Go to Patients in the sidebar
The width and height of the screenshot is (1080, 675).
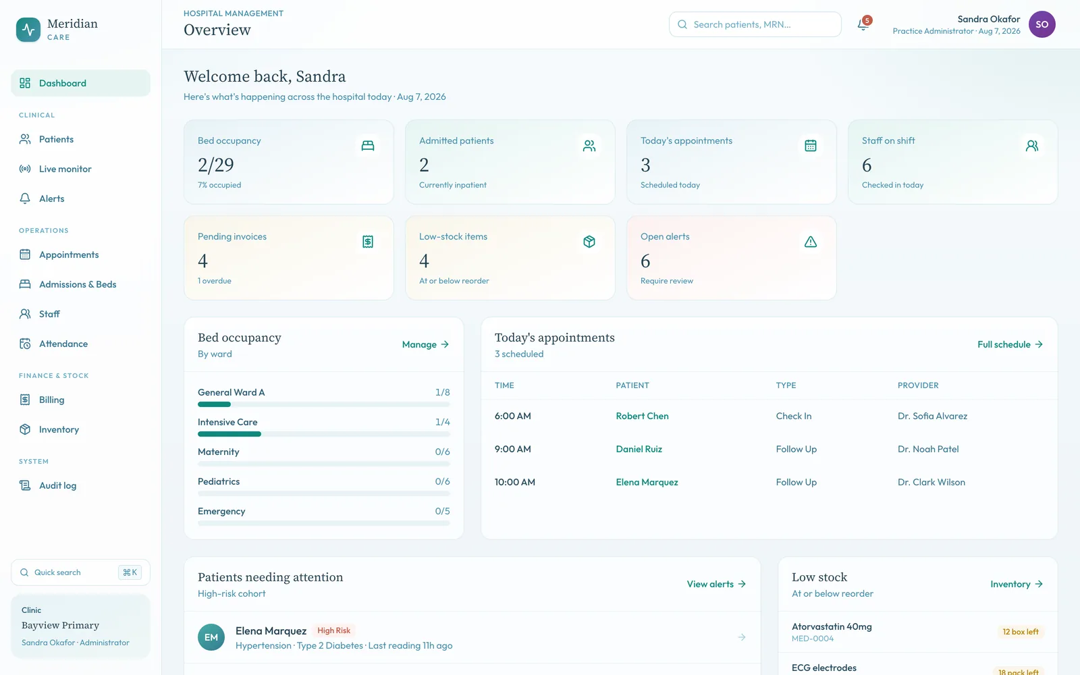click(80, 139)
